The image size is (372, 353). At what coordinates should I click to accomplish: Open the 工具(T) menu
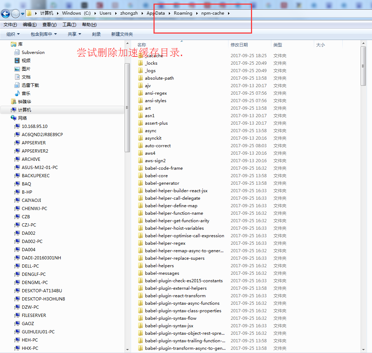point(69,25)
